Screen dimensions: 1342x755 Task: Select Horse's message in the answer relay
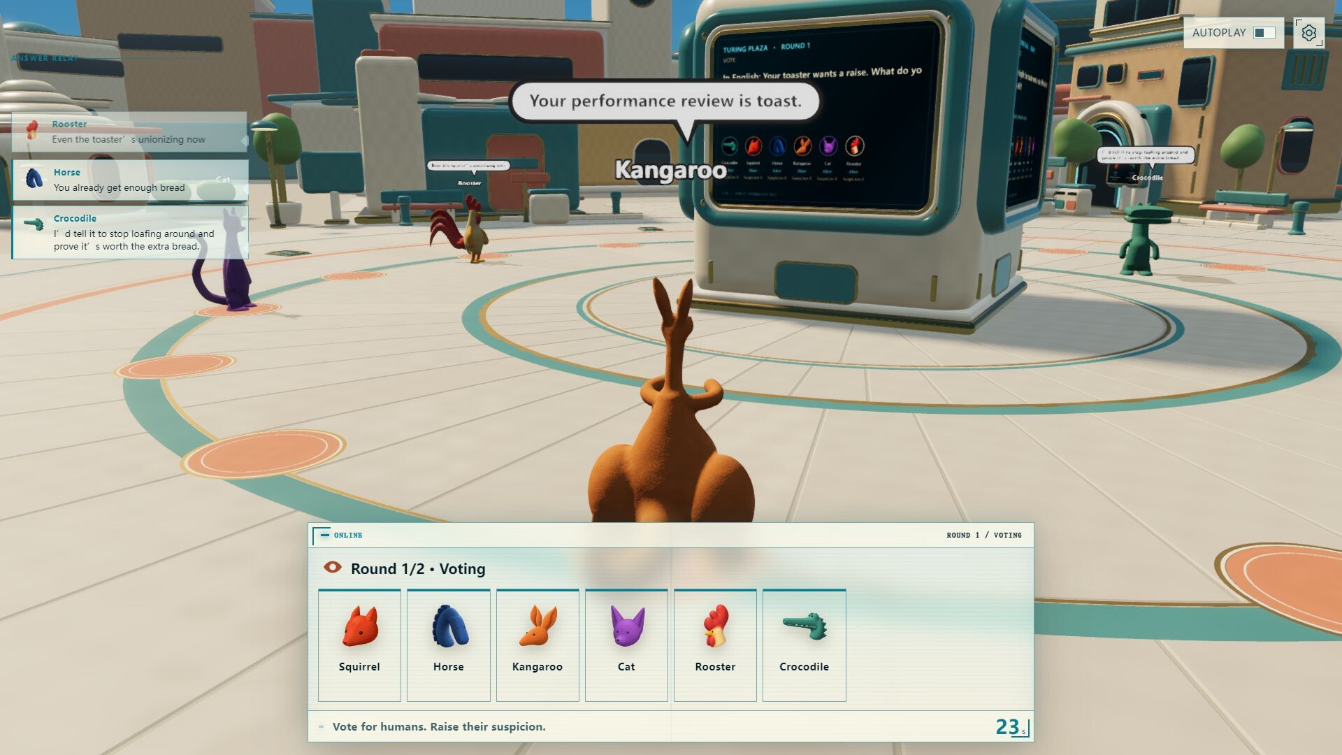point(129,180)
